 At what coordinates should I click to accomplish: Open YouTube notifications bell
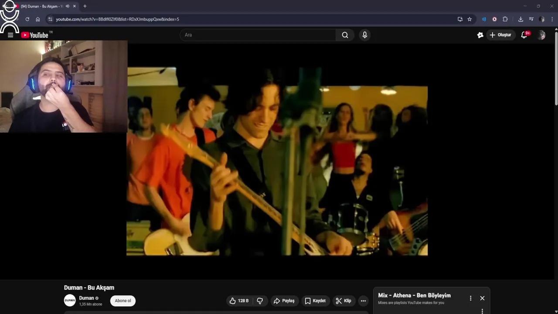(524, 35)
